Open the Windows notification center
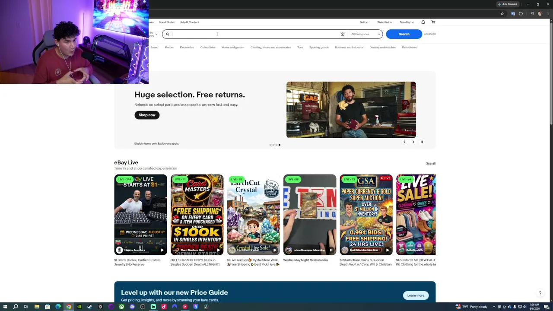This screenshot has width=553, height=311. coord(547,307)
